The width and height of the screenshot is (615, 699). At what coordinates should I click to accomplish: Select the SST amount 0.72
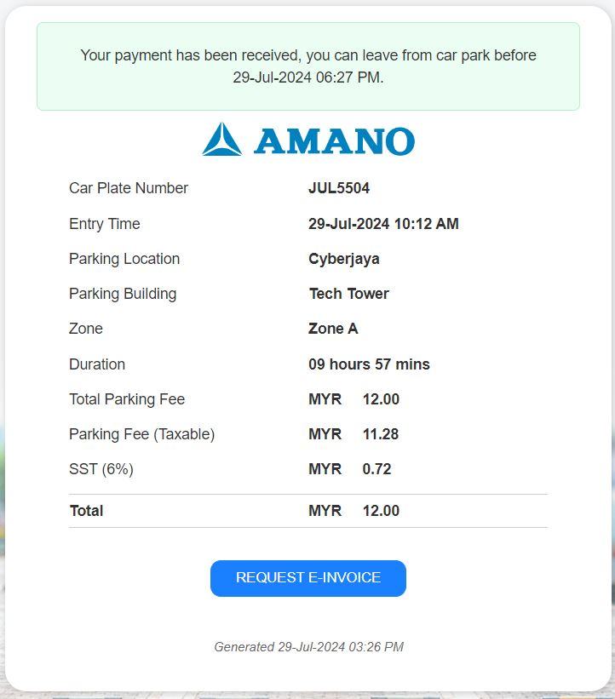tap(376, 469)
